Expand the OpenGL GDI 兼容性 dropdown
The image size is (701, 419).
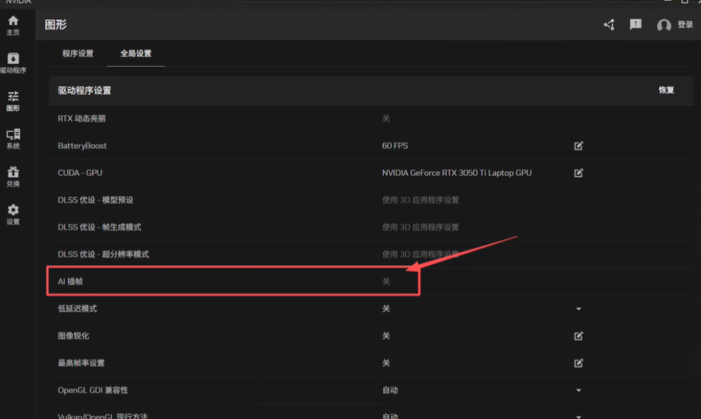(x=578, y=390)
